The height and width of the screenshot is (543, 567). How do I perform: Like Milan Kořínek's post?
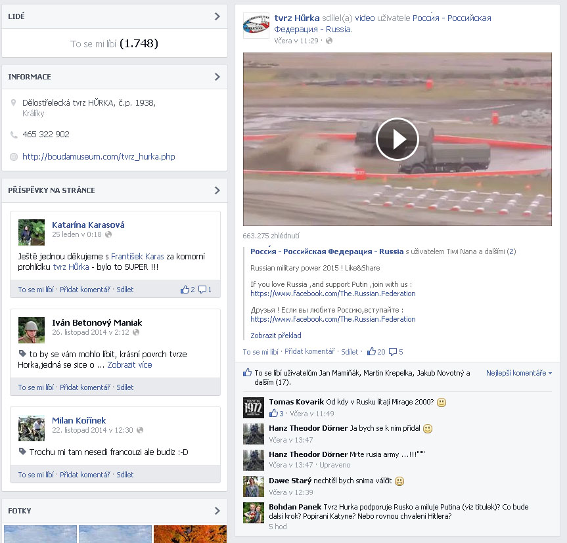(35, 475)
